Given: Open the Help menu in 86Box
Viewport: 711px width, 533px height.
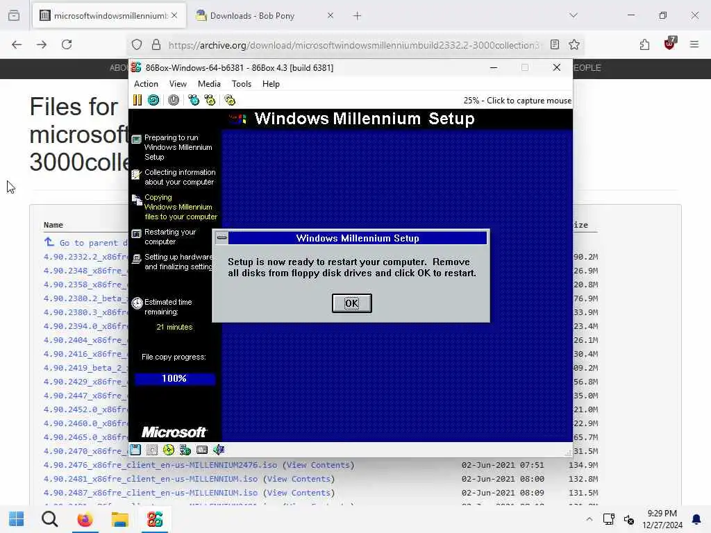Looking at the screenshot, I should (271, 84).
